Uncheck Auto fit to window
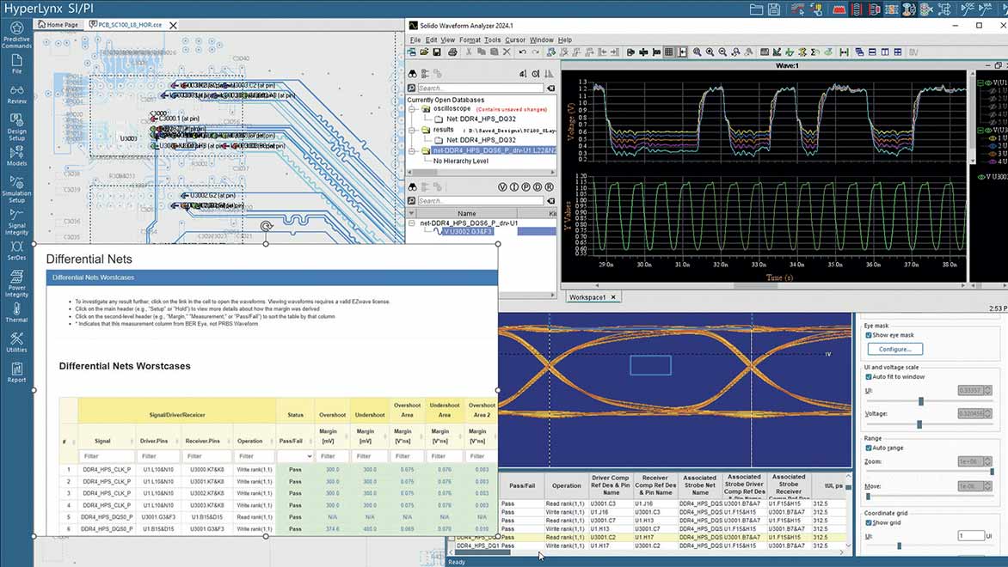The image size is (1008, 567). [869, 377]
